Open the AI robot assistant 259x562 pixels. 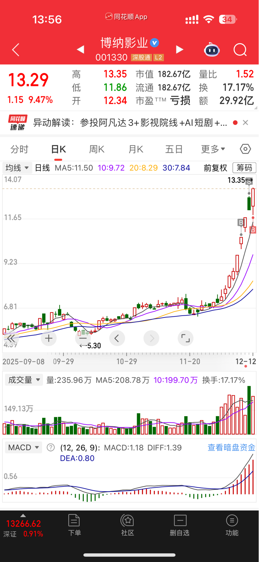click(212, 50)
